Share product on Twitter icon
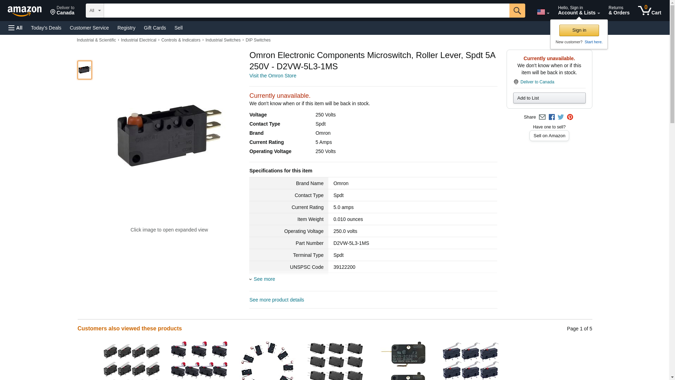The height and width of the screenshot is (380, 675). 561,117
